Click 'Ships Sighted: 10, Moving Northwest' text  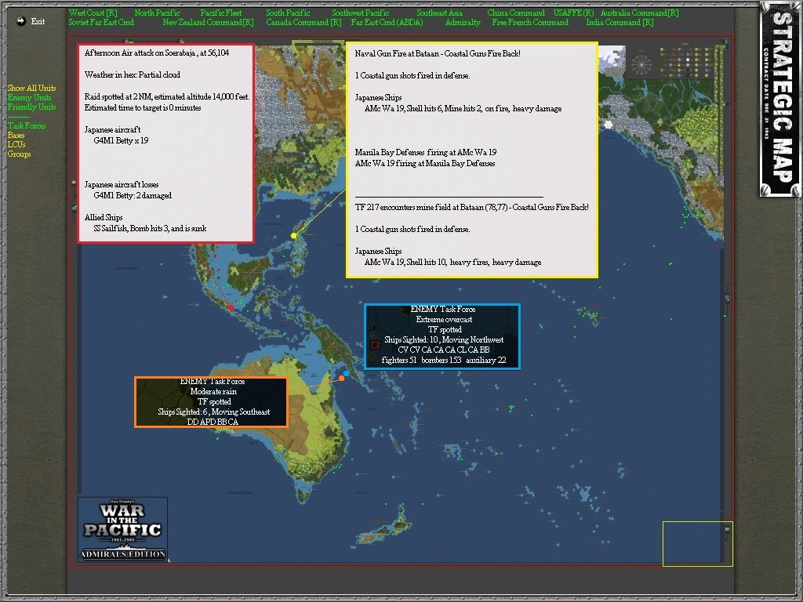pos(444,339)
